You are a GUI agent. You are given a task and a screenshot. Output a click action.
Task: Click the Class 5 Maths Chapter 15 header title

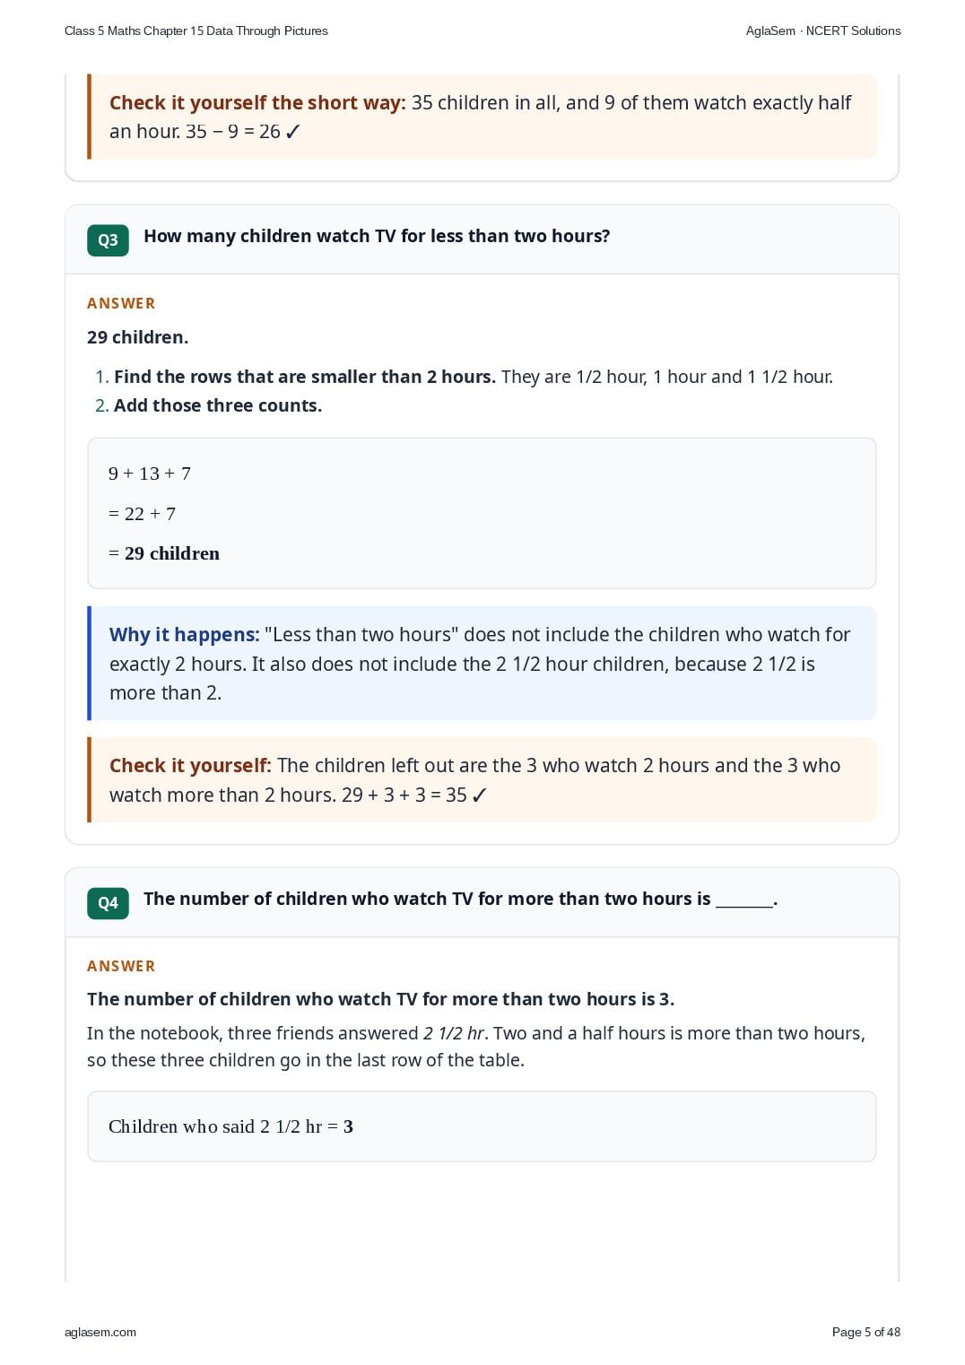click(x=196, y=30)
